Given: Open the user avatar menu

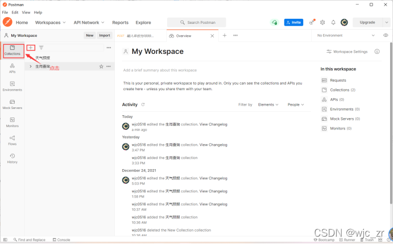Looking at the screenshot, I should (345, 22).
